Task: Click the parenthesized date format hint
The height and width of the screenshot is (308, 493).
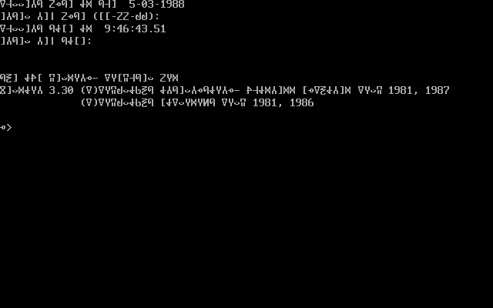Action: (x=125, y=16)
